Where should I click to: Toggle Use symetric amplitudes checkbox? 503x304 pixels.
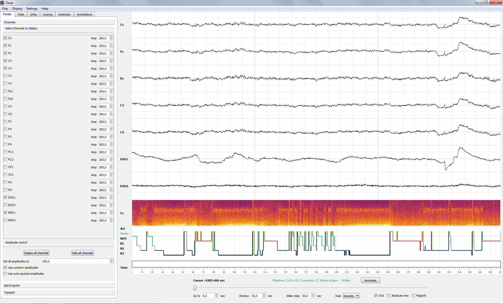[x=5, y=268]
